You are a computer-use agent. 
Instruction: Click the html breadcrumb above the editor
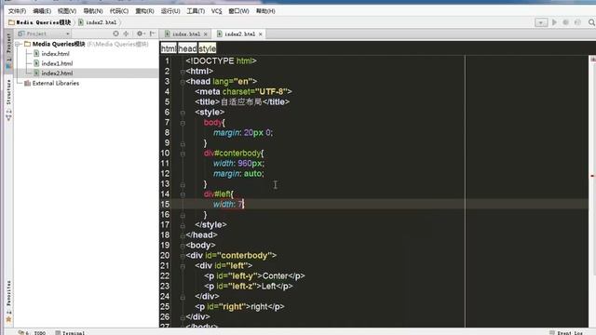click(169, 48)
